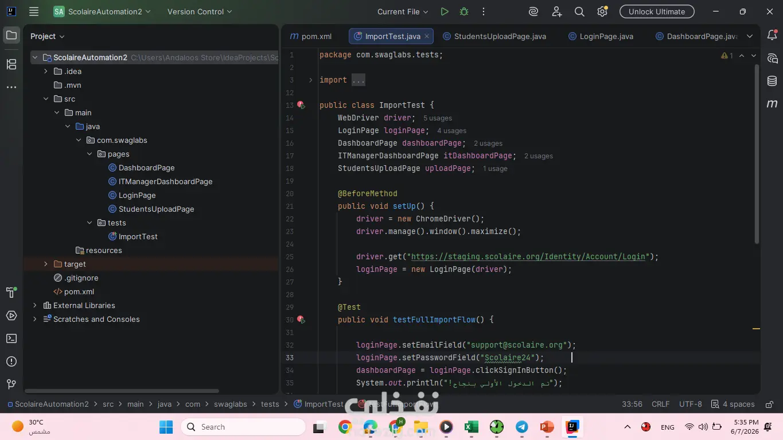
Task: Open the Database tool window icon
Action: (772, 81)
